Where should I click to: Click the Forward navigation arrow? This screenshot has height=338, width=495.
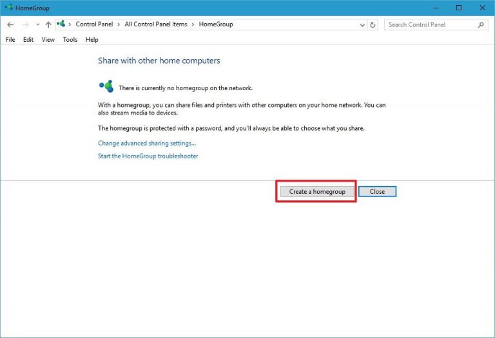pos(25,24)
